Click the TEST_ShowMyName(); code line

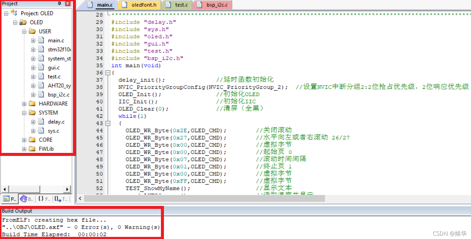[x=158, y=188]
